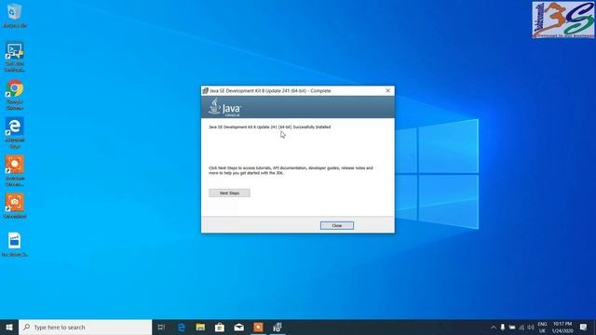Screen dimensions: 596x335
Task: Click the installer title text ending in 'Complete'
Action: click(270, 91)
